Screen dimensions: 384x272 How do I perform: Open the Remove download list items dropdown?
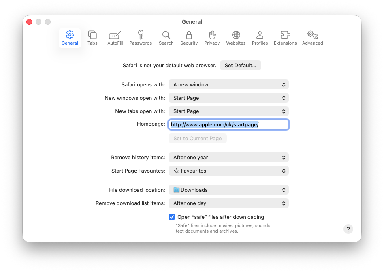tap(228, 203)
